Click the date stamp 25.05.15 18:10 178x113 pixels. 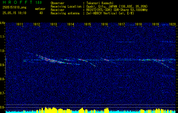coord(14,13)
